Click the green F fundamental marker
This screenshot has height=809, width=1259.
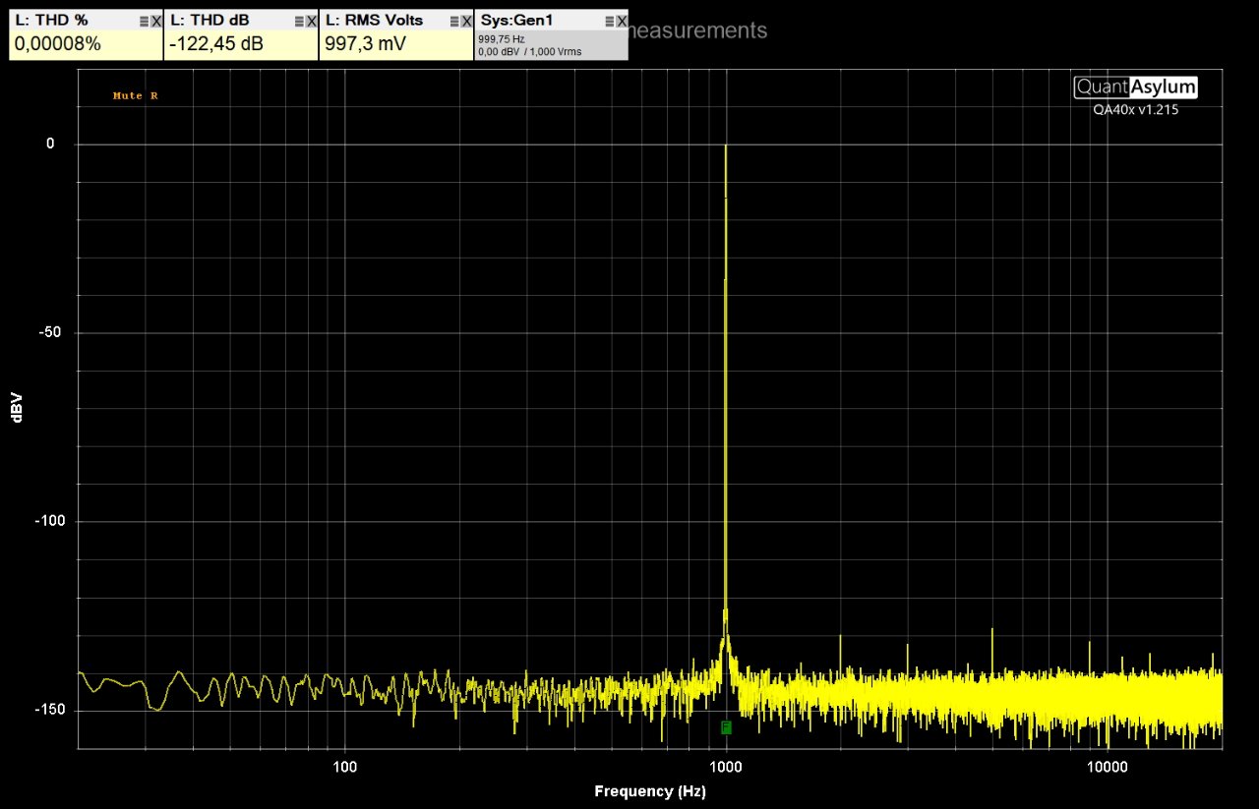pyautogui.click(x=726, y=727)
